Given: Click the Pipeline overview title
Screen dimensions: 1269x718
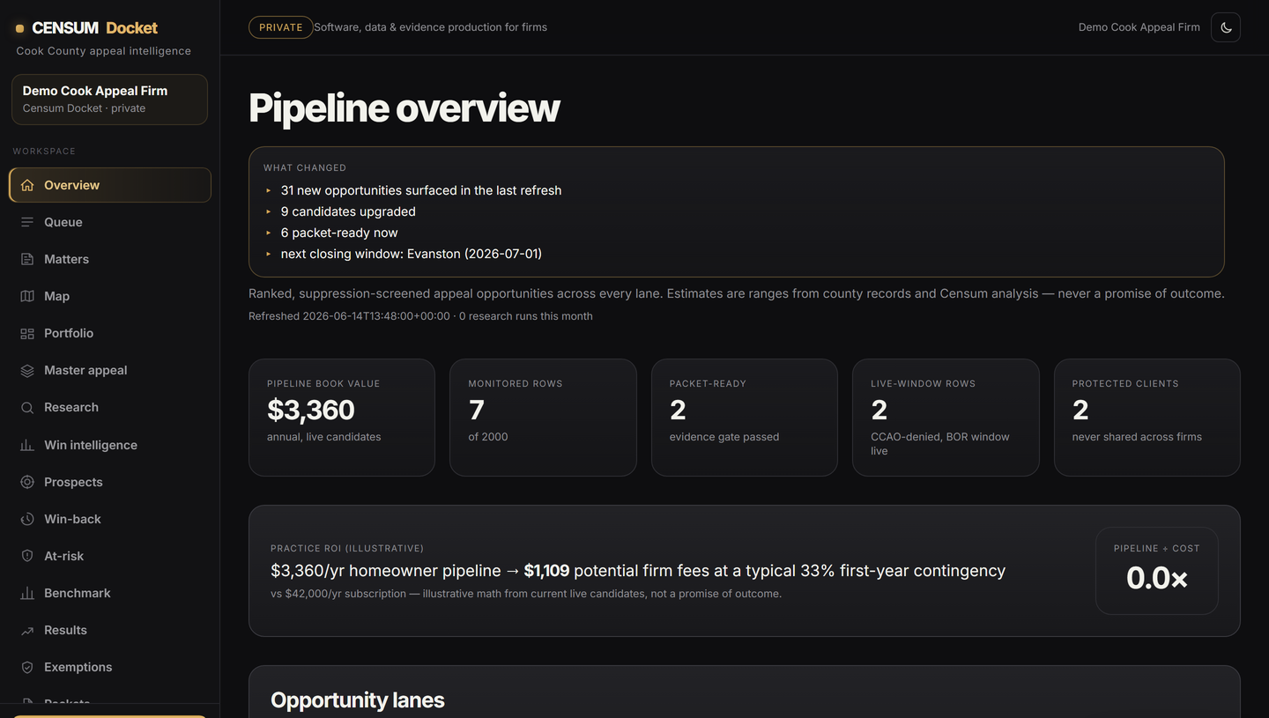Looking at the screenshot, I should (404, 107).
